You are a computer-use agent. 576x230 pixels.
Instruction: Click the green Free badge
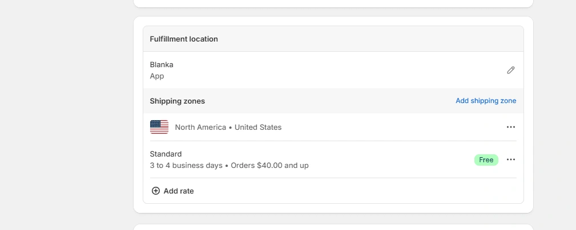pos(486,160)
